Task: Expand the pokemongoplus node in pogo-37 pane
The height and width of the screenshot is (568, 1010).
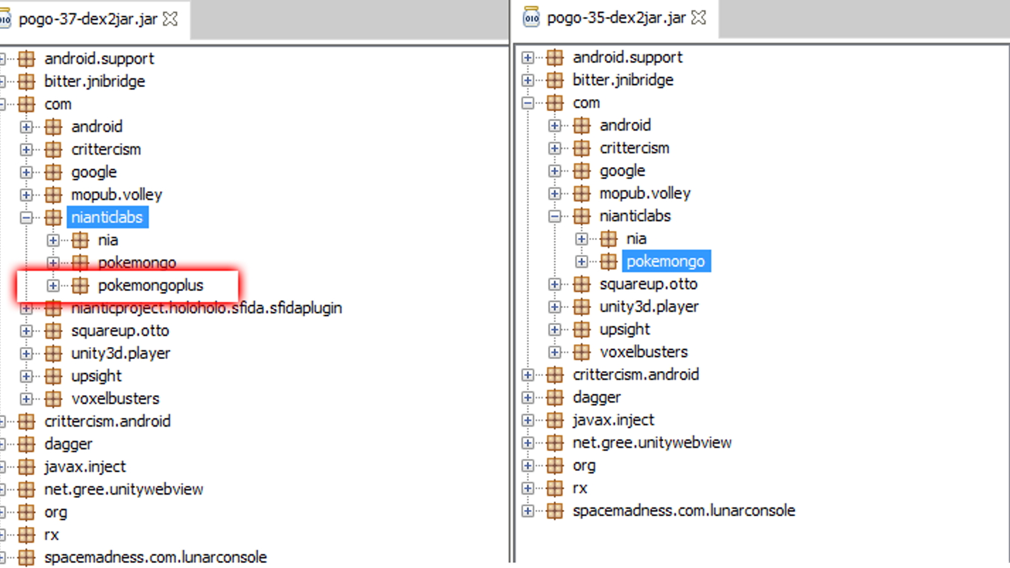Action: pos(53,286)
